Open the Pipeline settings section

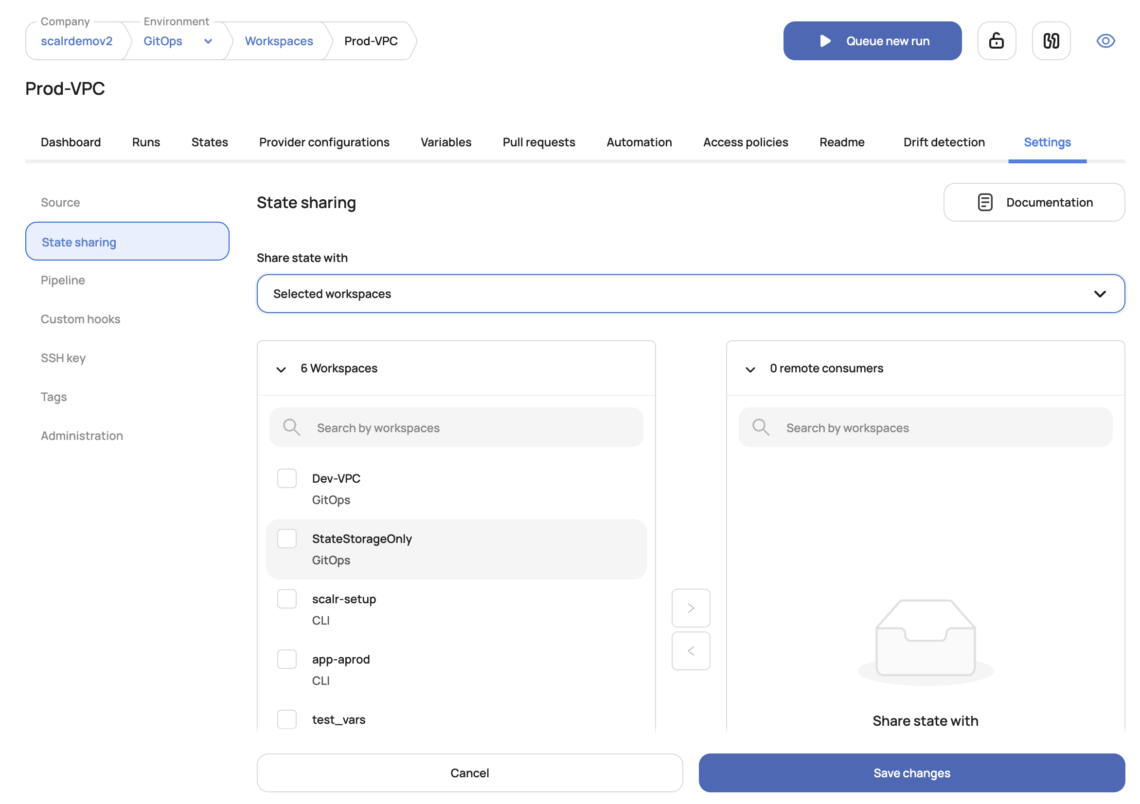[x=63, y=280]
